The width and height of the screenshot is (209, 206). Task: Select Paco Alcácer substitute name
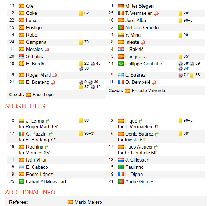[139, 147]
